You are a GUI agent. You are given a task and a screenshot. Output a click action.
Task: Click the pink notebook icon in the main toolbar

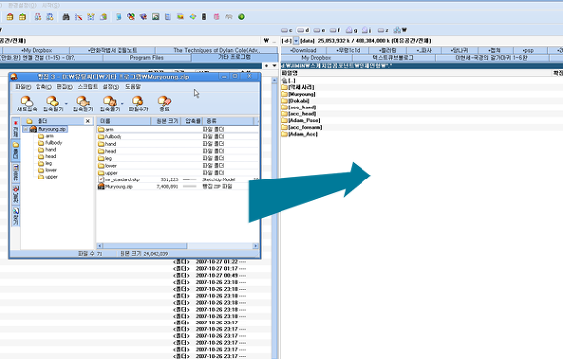tap(216, 17)
